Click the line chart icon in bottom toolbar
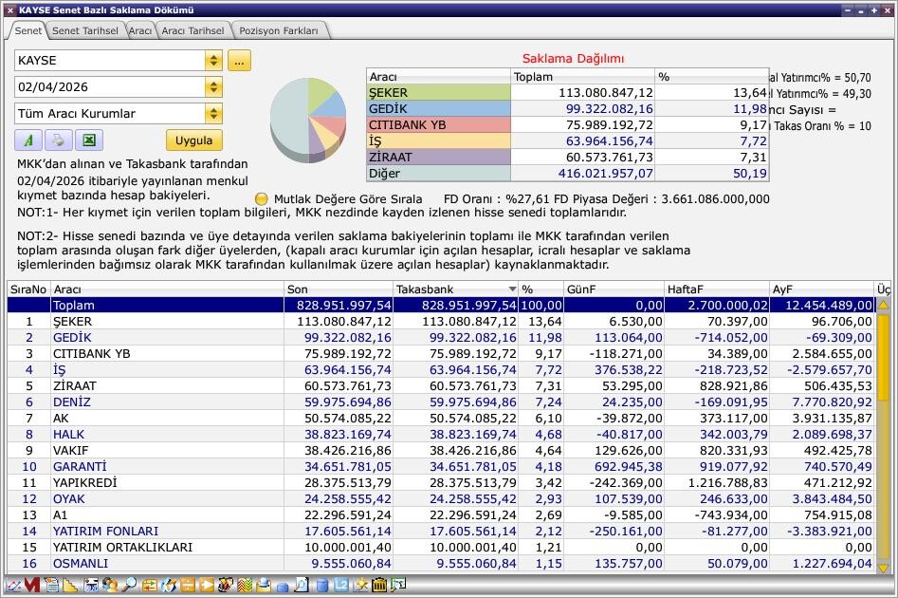Viewport: 898px width, 598px height. [x=13, y=586]
